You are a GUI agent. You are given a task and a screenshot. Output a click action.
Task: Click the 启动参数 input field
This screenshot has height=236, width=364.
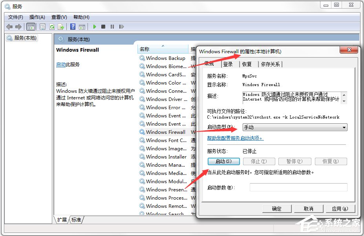tap(298, 187)
